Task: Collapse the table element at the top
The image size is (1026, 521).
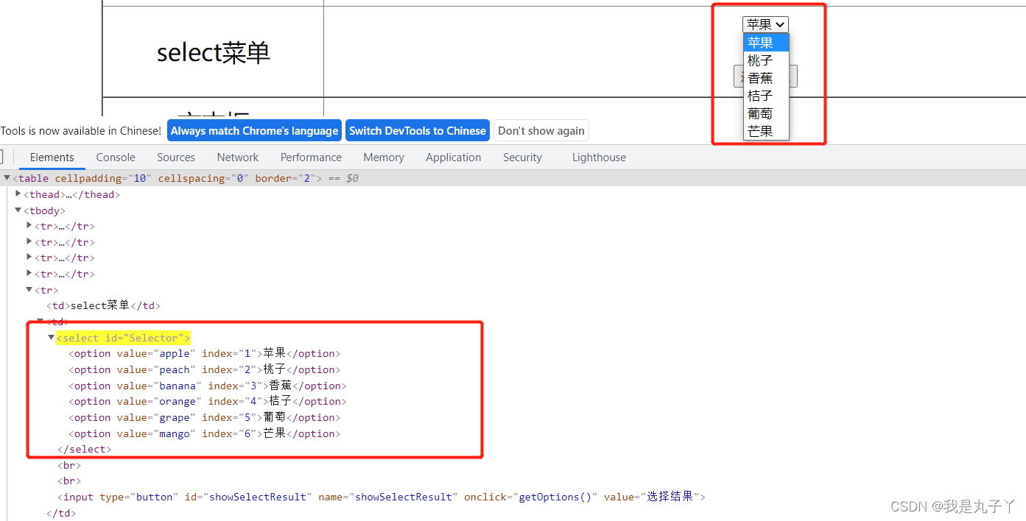Action: click(6, 177)
